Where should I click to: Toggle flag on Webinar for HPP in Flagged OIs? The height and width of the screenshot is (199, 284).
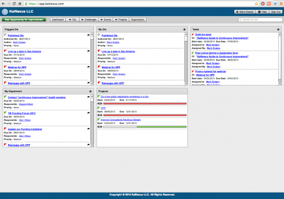pyautogui.click(x=89, y=67)
